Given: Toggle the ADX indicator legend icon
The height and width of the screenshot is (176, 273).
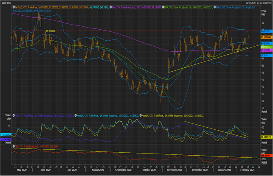Looking at the screenshot, I should tap(14, 115).
